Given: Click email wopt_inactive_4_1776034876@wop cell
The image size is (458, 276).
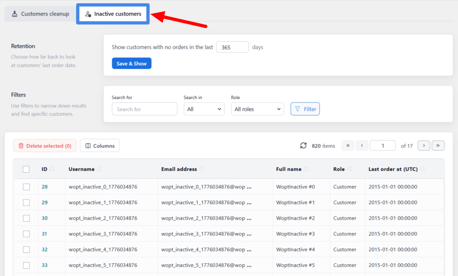Looking at the screenshot, I should click(x=206, y=249).
